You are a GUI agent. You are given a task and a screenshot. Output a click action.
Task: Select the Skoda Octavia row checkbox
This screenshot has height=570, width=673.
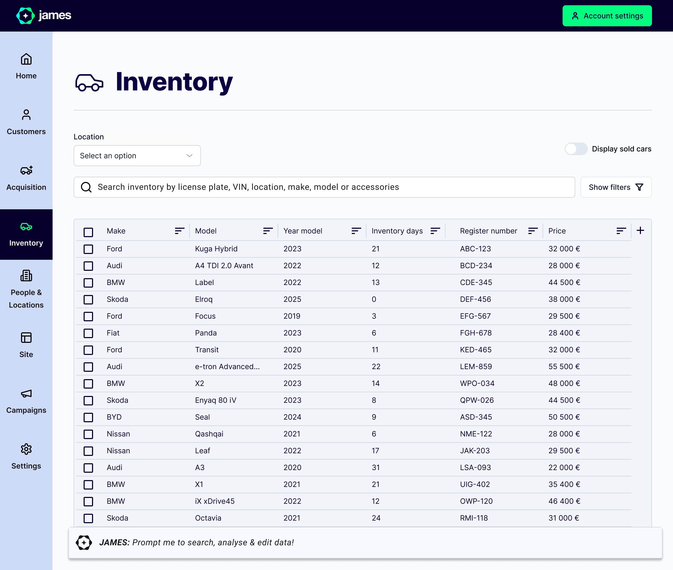(x=88, y=518)
